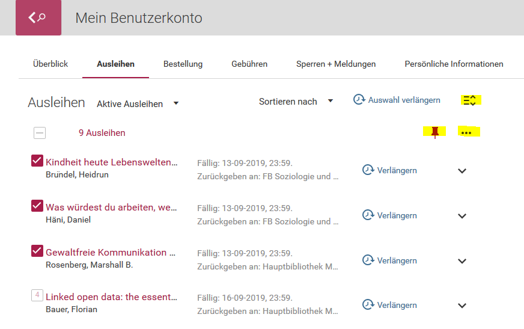This screenshot has width=524, height=329.
Task: Uncheck the Was würdest du arbeiten checkbox
Action: pyautogui.click(x=37, y=206)
